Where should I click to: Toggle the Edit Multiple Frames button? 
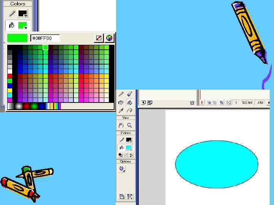click(221, 102)
